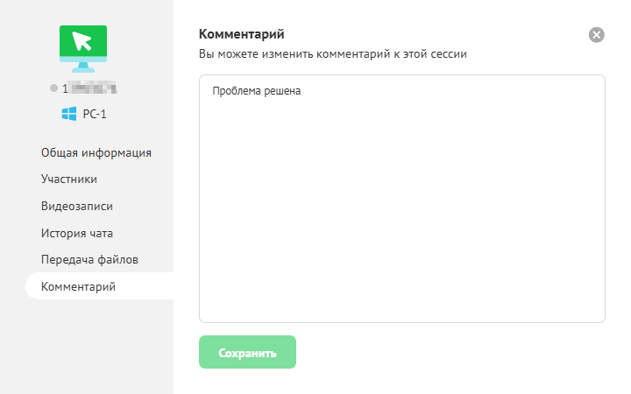Select the Комментарий sidebar item
The width and height of the screenshot is (631, 394).
pos(79,286)
